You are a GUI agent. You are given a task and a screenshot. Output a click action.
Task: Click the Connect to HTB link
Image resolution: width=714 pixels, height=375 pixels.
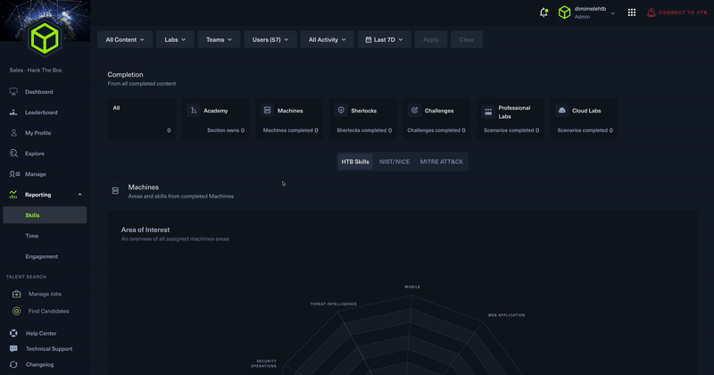tap(677, 12)
